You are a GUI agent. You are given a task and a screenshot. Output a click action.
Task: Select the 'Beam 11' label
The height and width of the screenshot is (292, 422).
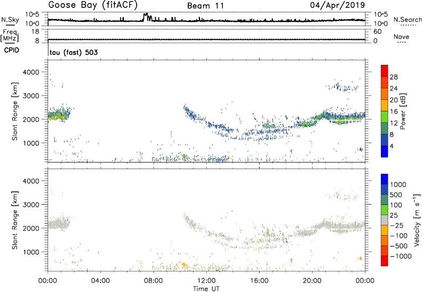coord(205,6)
